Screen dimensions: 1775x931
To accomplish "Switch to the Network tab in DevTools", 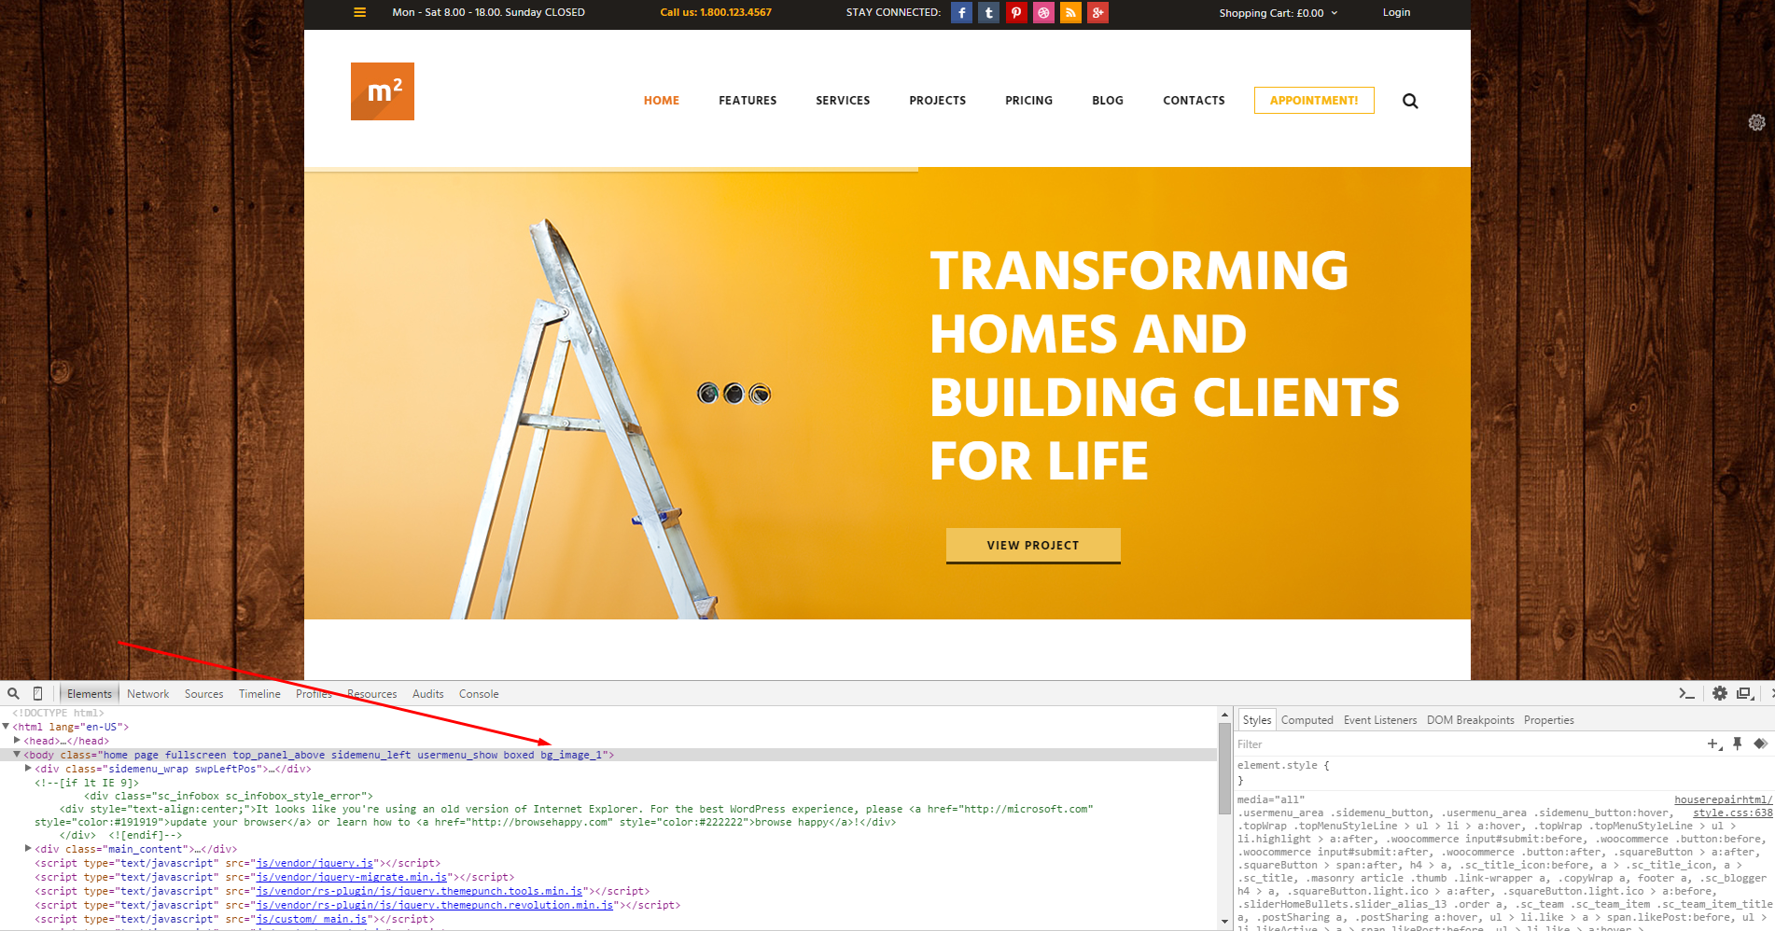I will coord(147,694).
